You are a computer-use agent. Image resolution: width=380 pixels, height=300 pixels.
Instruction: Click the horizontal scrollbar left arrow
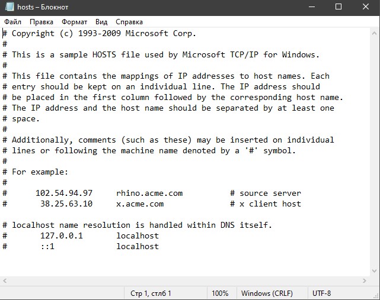[x=5, y=280]
